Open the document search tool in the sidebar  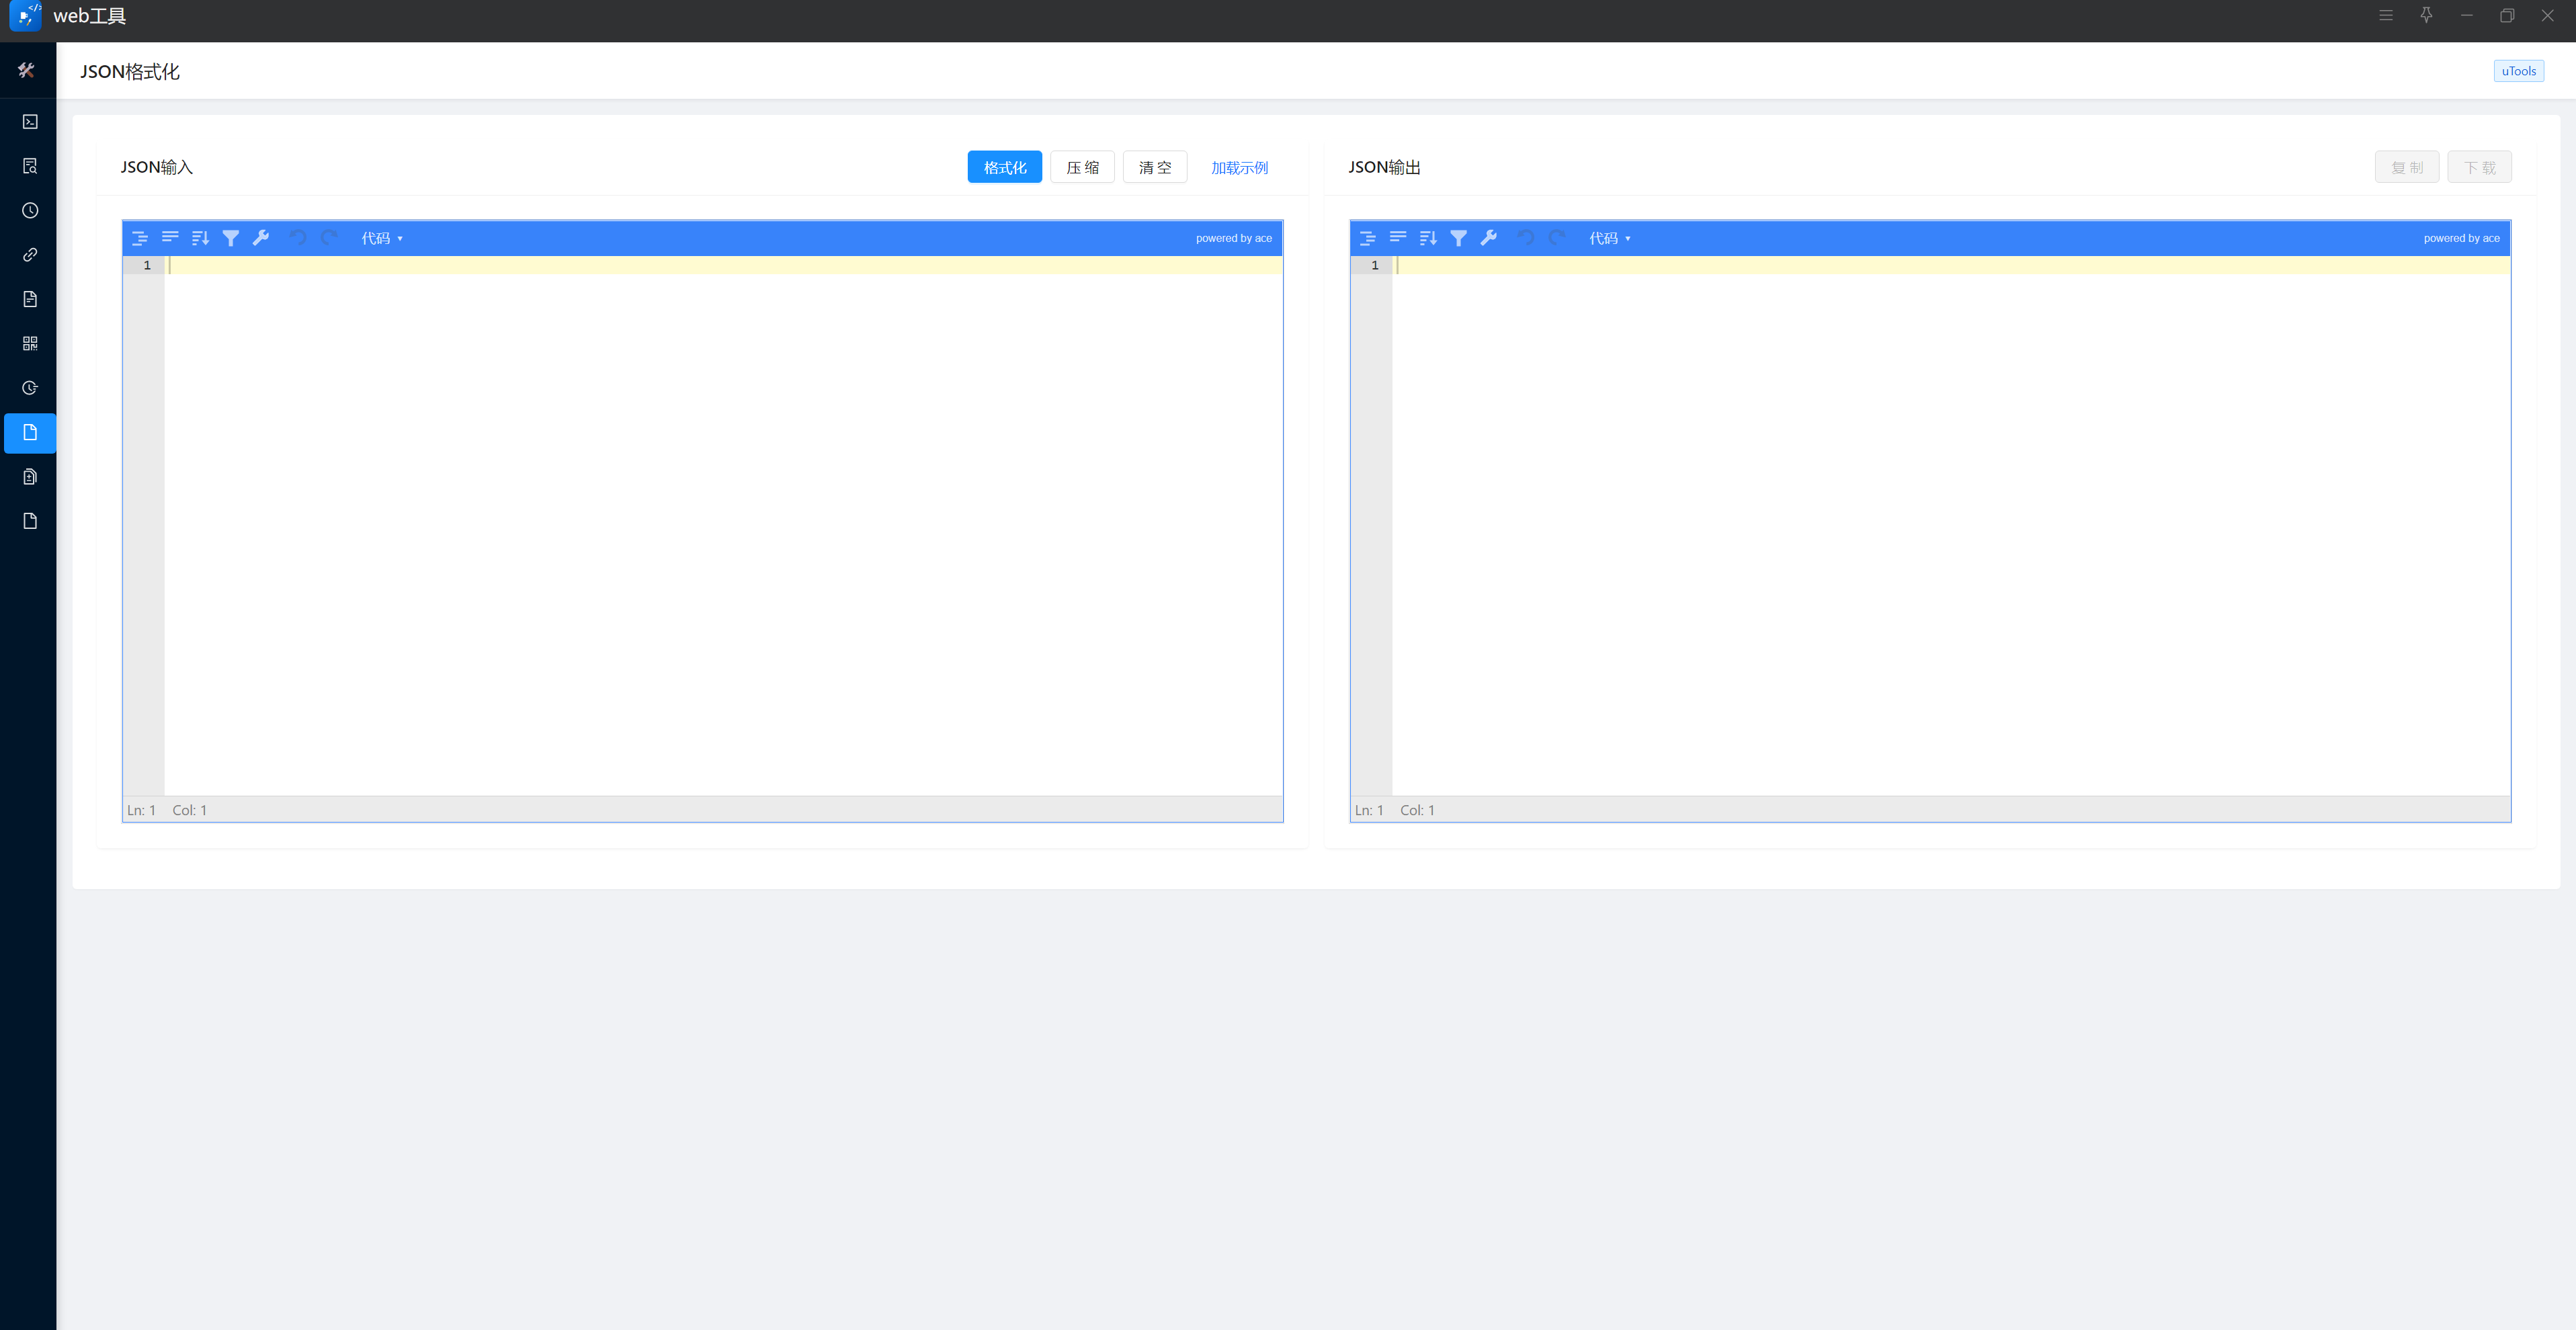pyautogui.click(x=30, y=166)
